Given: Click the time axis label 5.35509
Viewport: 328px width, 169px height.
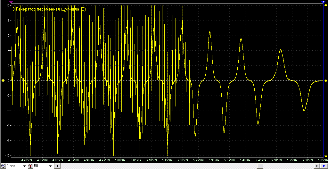Looking at the screenshot, I should [x=230, y=160].
